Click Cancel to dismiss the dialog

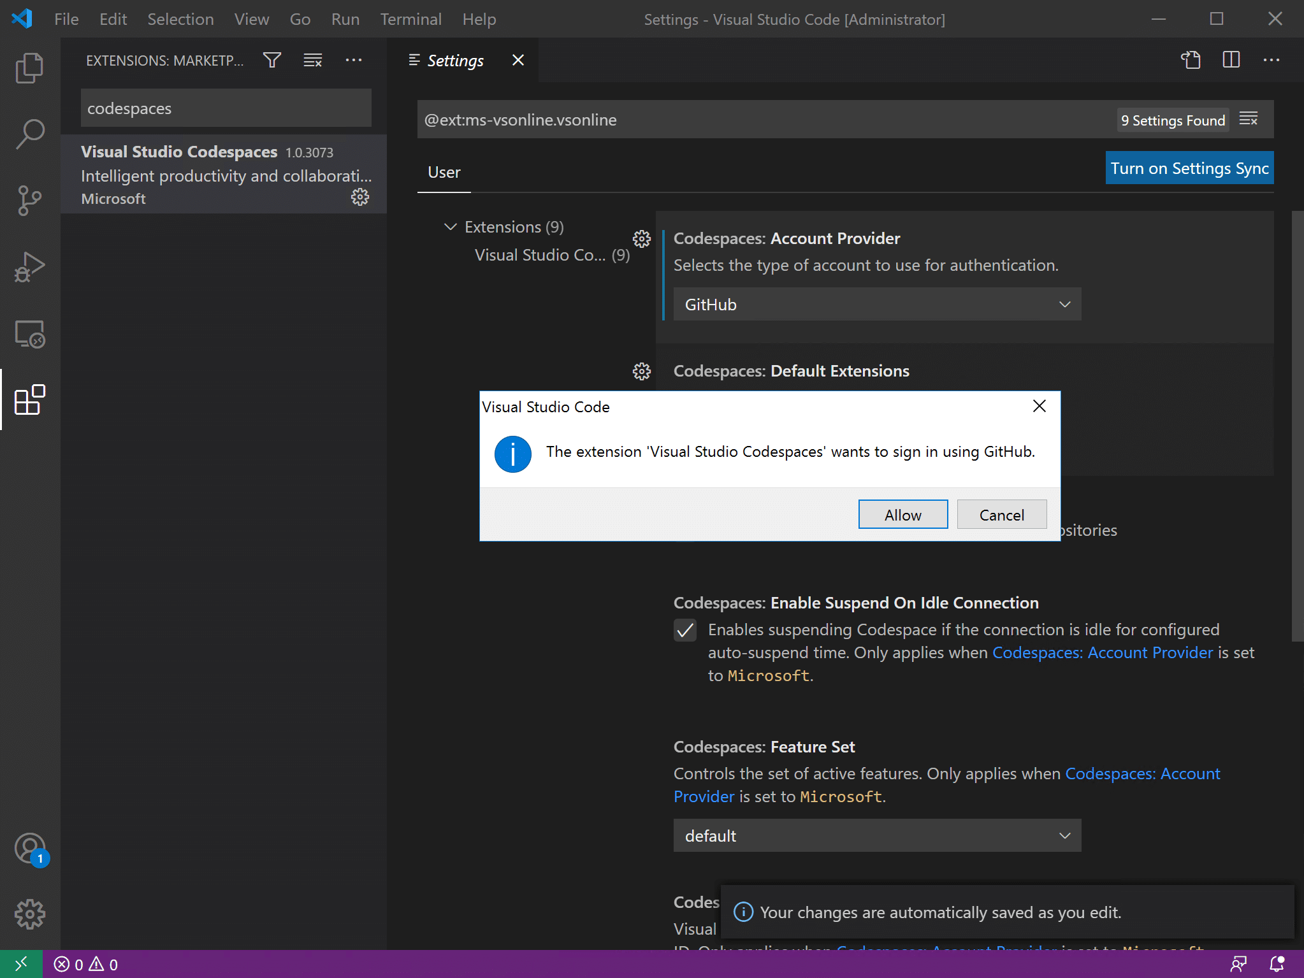click(1002, 514)
